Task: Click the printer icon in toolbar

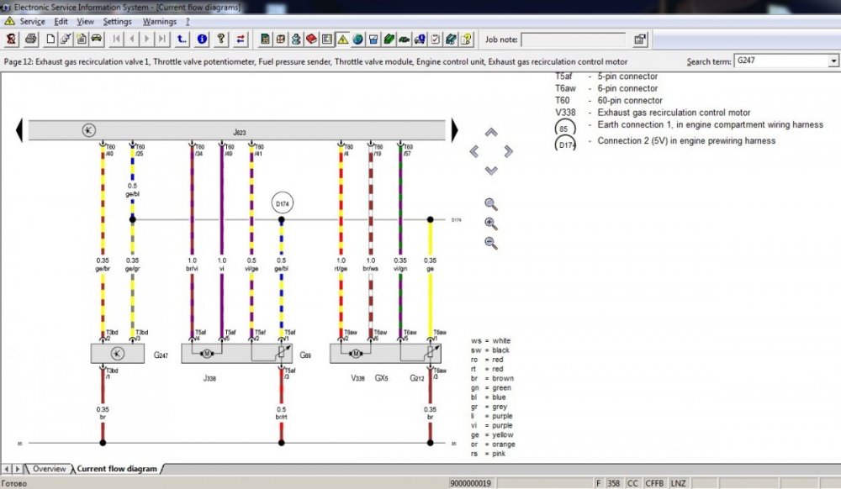Action: pos(31,39)
